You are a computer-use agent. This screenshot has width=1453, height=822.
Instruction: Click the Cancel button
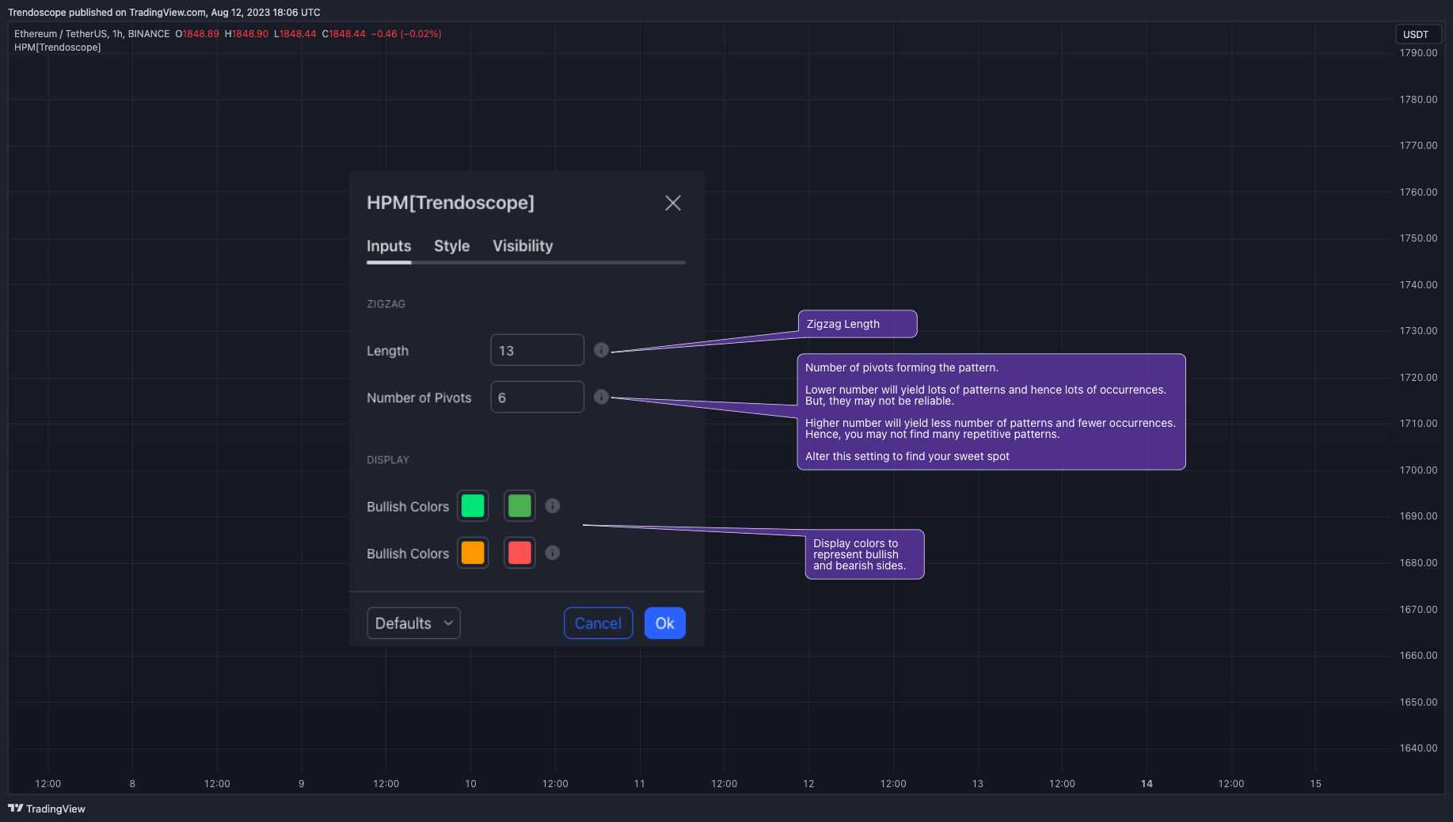598,623
